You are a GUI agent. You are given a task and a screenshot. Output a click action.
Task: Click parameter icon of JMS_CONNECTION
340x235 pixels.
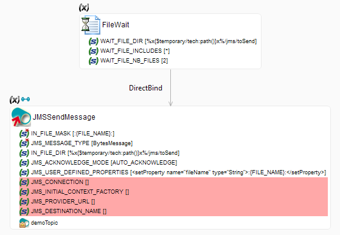[24, 182]
